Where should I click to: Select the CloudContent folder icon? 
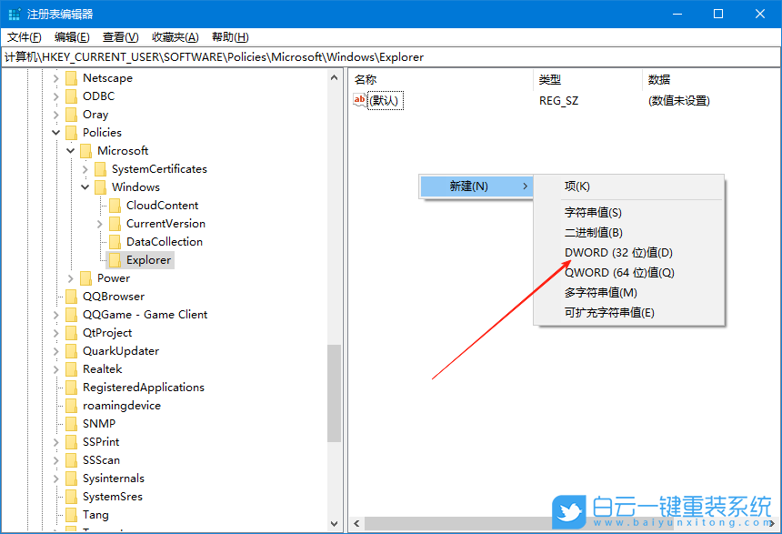115,205
